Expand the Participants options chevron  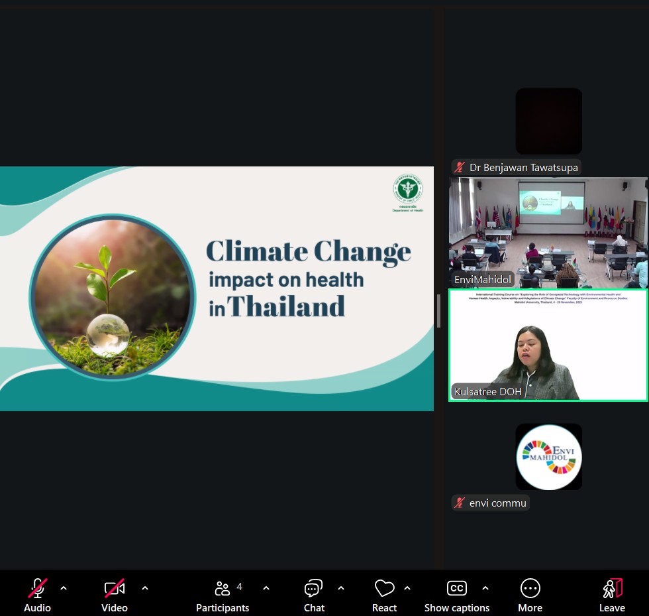click(266, 588)
